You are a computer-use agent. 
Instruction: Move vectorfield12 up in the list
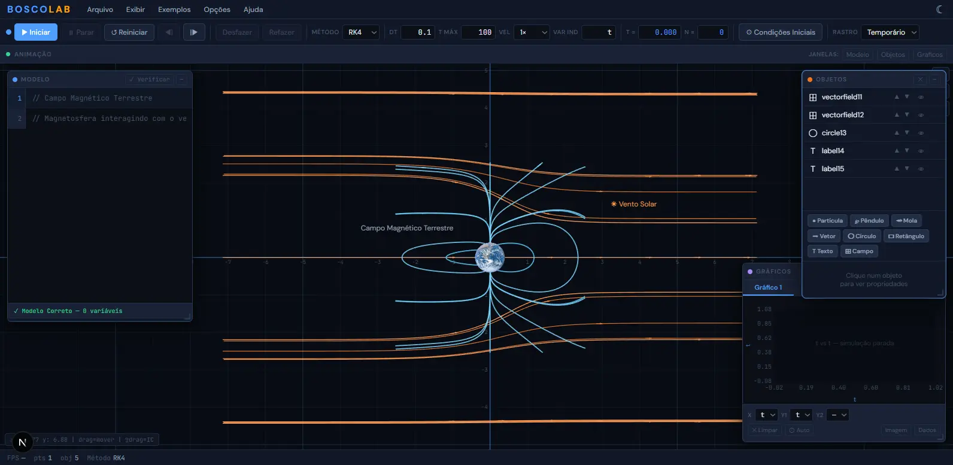coord(896,115)
